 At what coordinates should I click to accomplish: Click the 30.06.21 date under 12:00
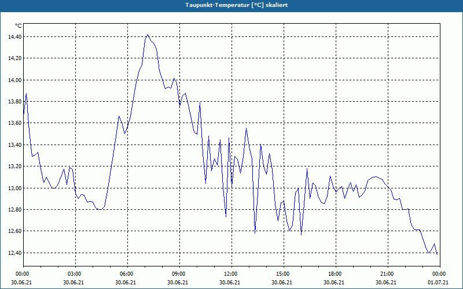pyautogui.click(x=230, y=283)
